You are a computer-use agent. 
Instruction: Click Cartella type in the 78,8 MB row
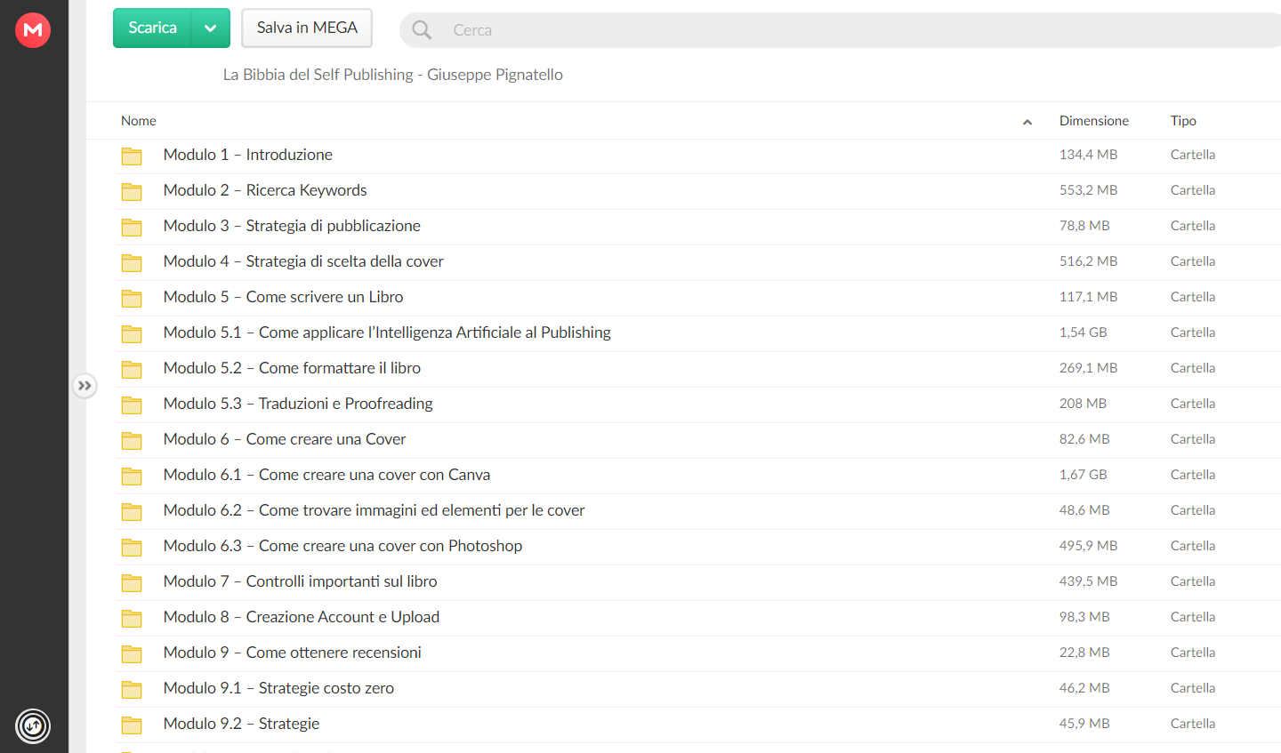pyautogui.click(x=1193, y=226)
